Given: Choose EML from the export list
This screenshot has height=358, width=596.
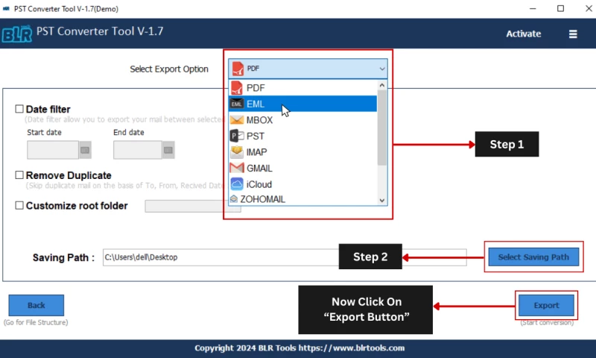Looking at the screenshot, I should click(x=303, y=104).
